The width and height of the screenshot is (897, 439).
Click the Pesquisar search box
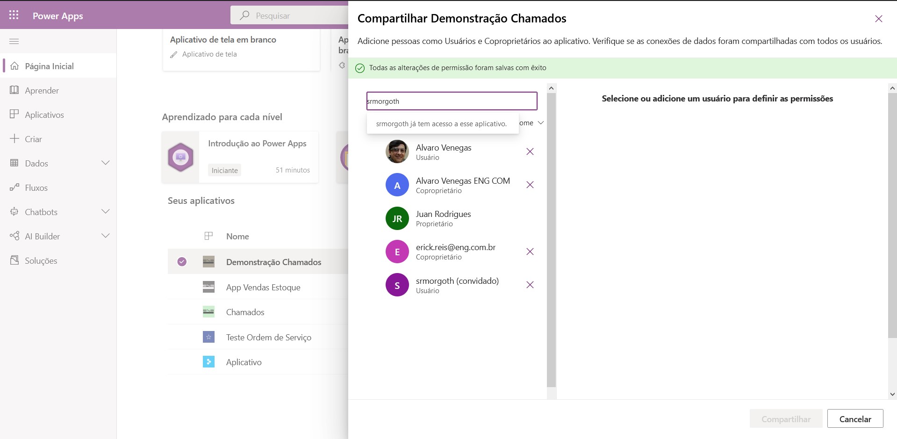coord(290,15)
